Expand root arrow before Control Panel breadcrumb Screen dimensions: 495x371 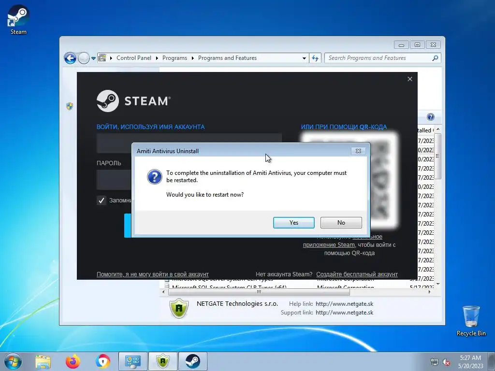111,58
